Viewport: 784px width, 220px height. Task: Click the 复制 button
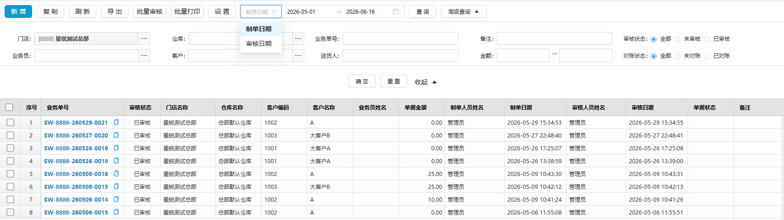50,11
